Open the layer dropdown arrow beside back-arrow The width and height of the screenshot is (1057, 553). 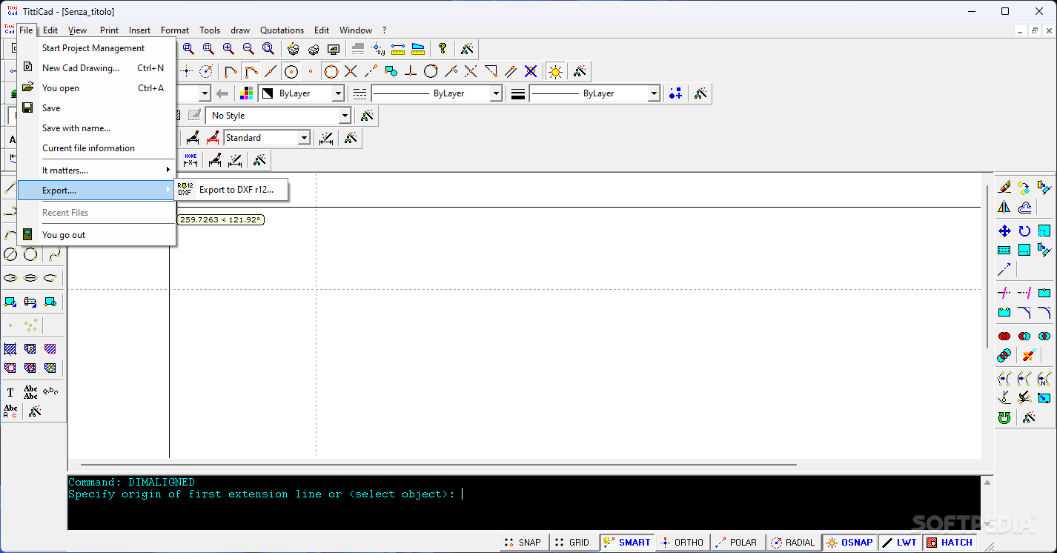tap(205, 93)
